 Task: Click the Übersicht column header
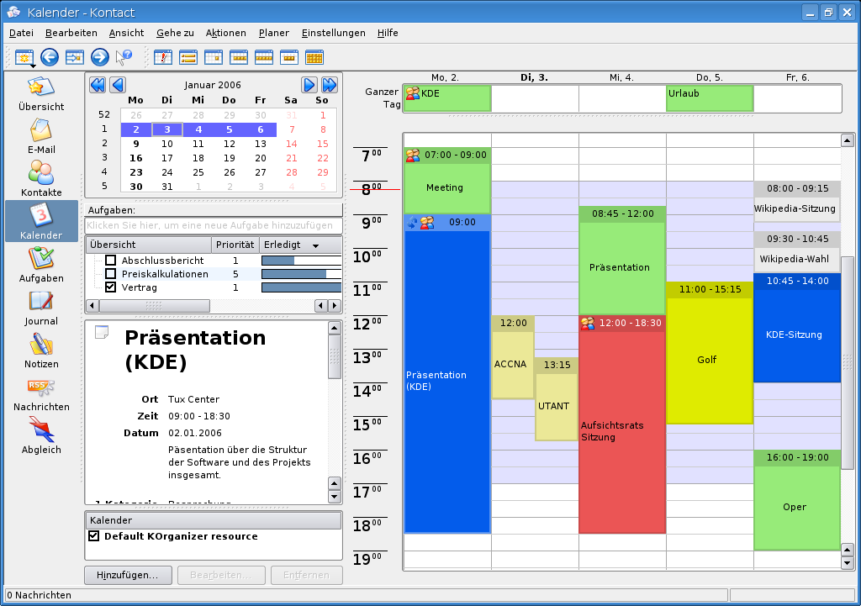coord(148,245)
